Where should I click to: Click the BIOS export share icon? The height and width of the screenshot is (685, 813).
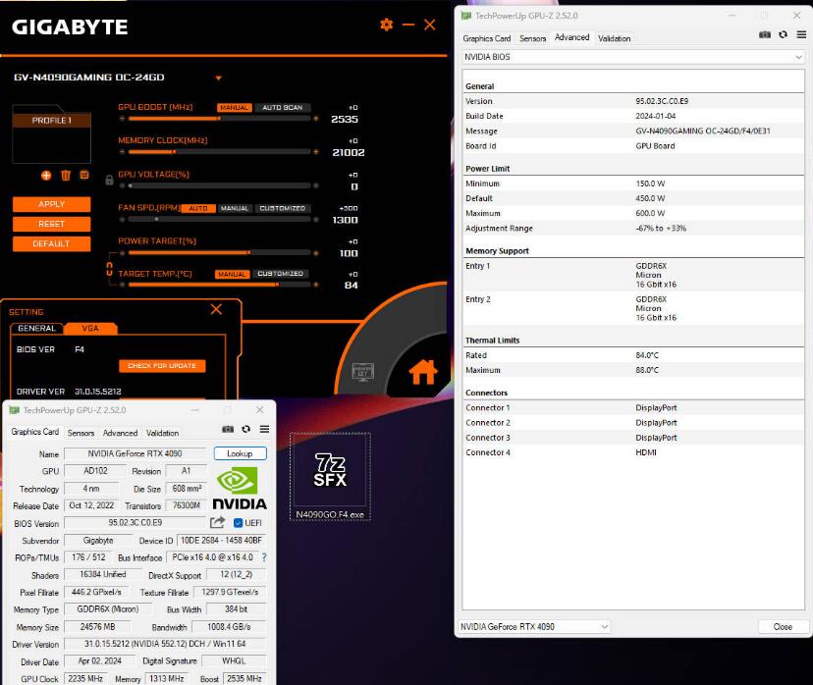pos(218,523)
